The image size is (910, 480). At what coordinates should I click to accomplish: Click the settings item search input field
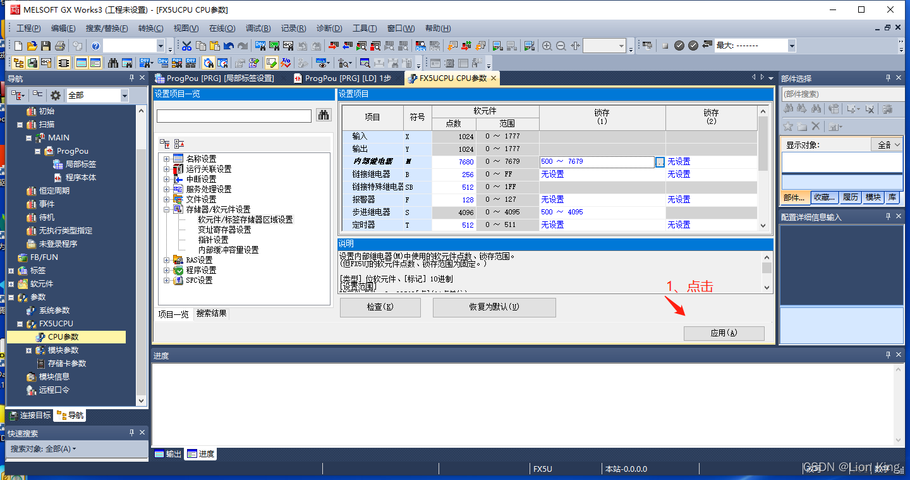pos(234,116)
